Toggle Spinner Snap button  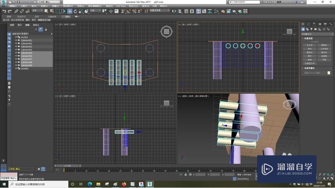tap(140, 11)
